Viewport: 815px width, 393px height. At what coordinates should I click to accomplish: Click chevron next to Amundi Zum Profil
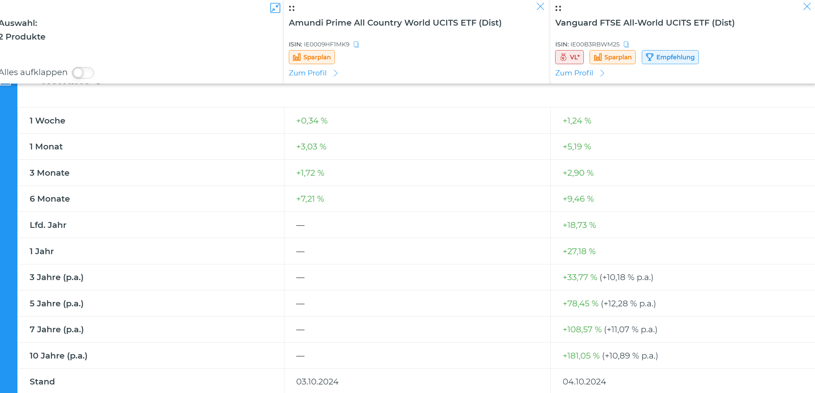336,73
